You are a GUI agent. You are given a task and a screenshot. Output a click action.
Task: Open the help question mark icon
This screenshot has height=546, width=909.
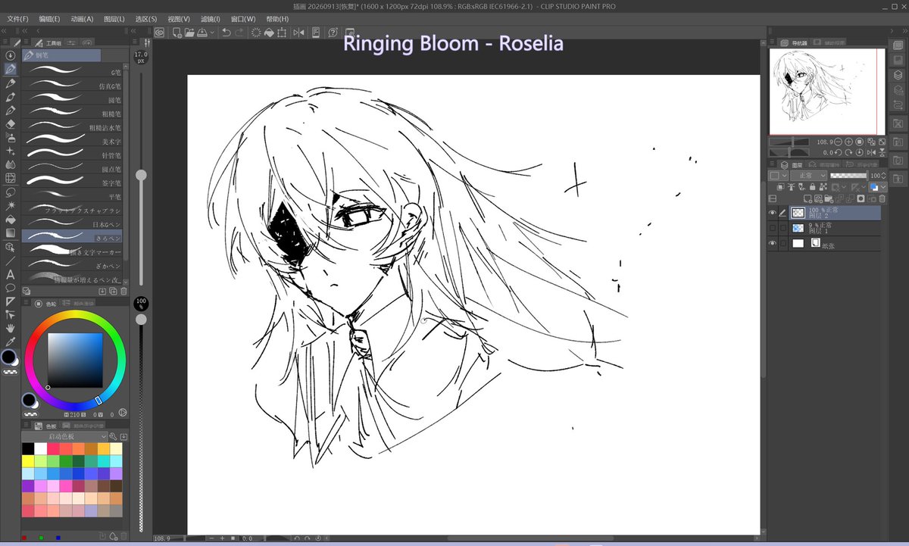(333, 33)
